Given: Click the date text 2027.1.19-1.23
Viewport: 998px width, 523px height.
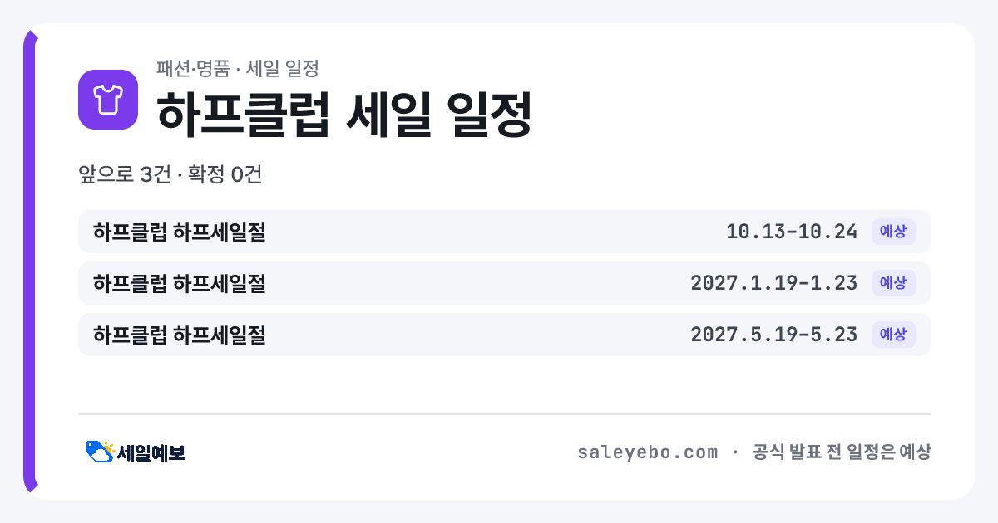Looking at the screenshot, I should [774, 283].
